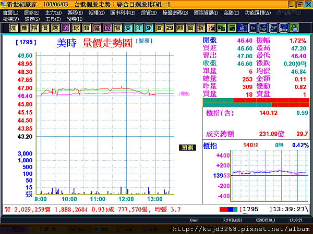313x234 pixels.
Task: Click the Windows 開始 Start button
Action: [16, 229]
